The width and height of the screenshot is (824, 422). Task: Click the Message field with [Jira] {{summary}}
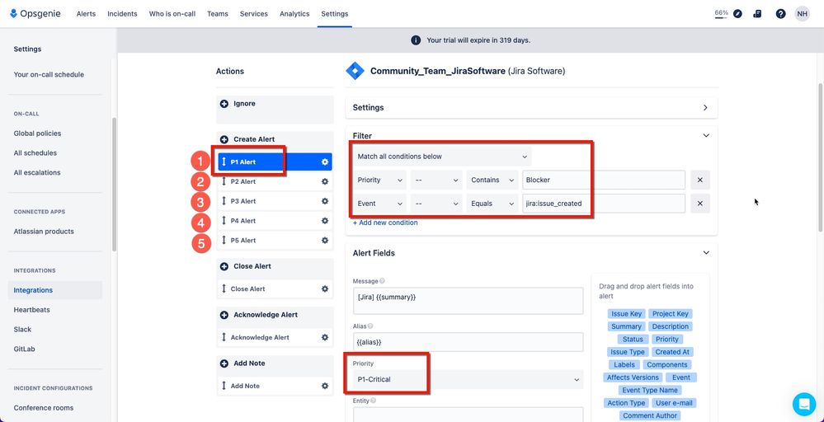[468, 301]
